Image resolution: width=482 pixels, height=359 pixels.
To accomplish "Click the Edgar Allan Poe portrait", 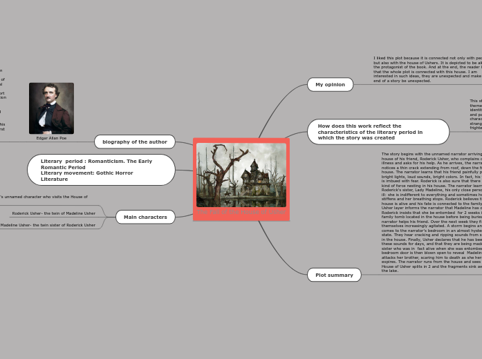I will pyautogui.click(x=51, y=108).
